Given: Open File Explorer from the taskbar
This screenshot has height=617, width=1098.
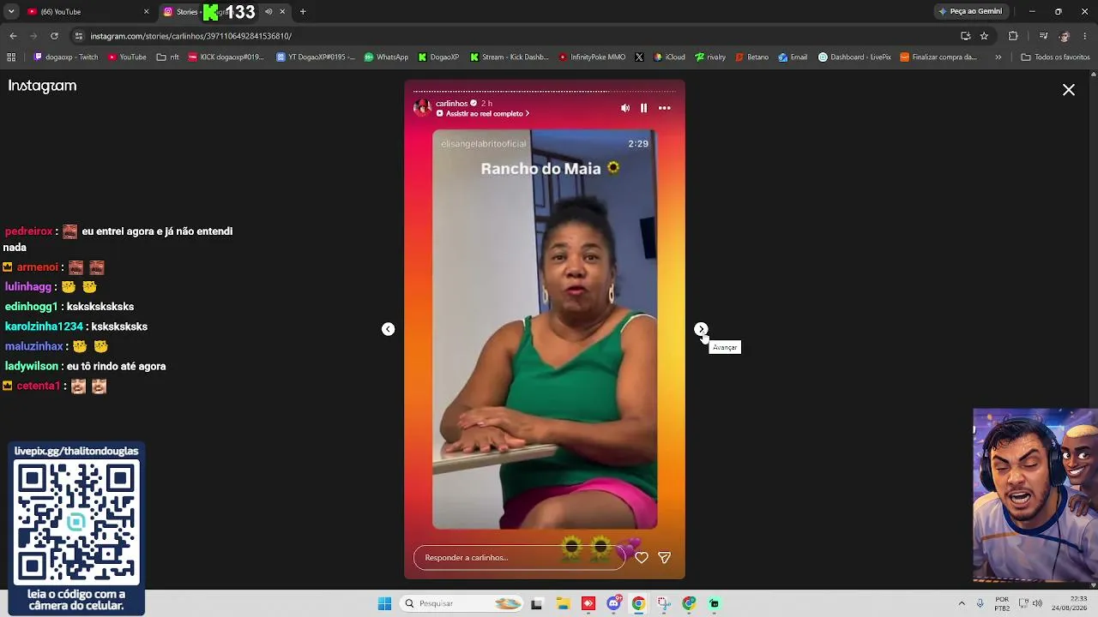Looking at the screenshot, I should 564,603.
